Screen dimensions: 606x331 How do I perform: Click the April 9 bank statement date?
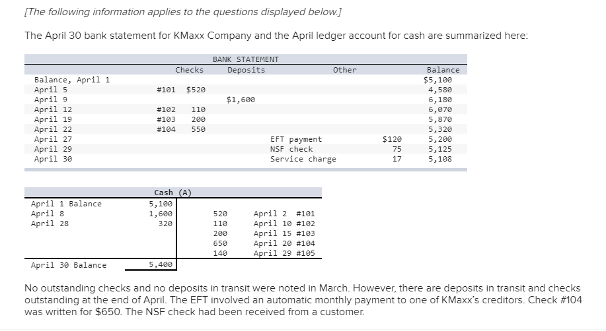pos(51,100)
